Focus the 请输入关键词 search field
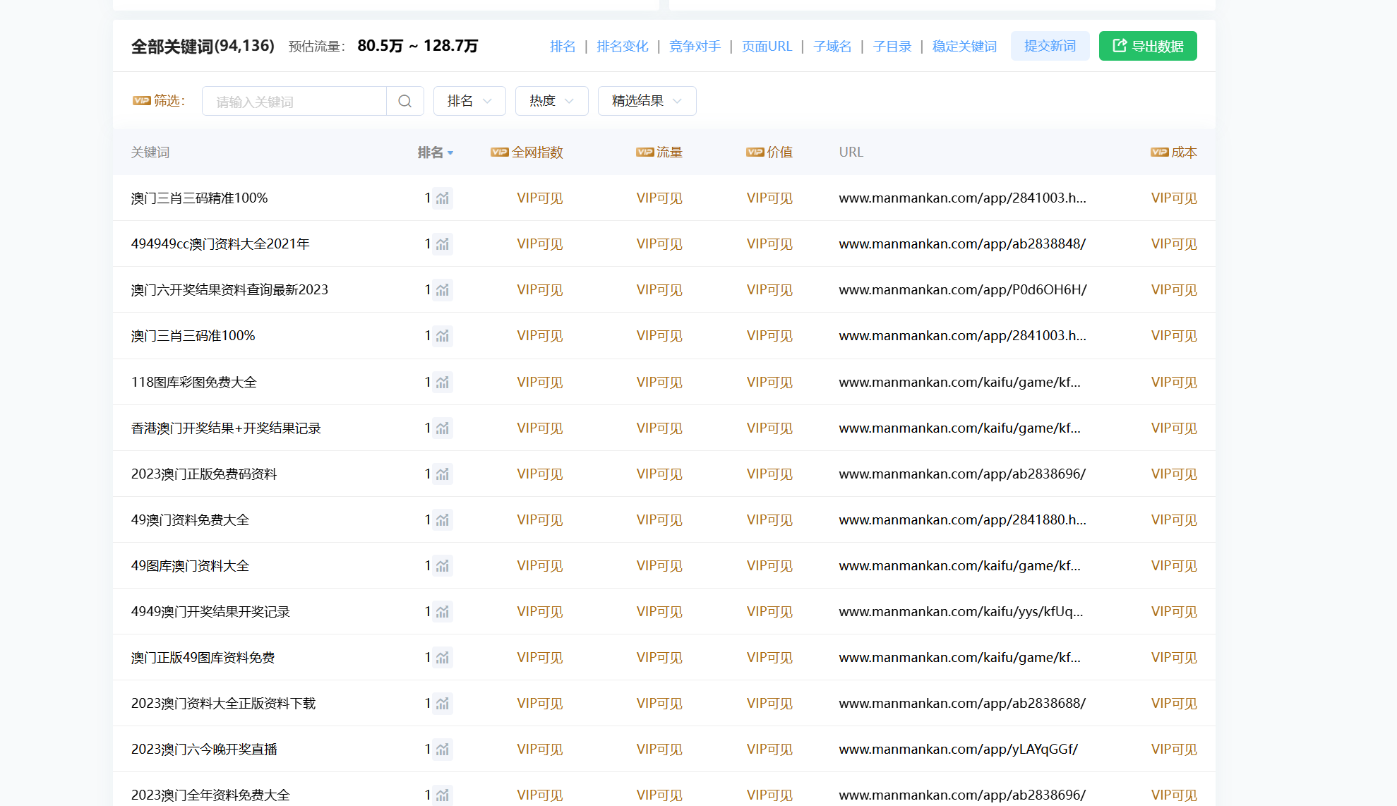The width and height of the screenshot is (1397, 806). 294,101
